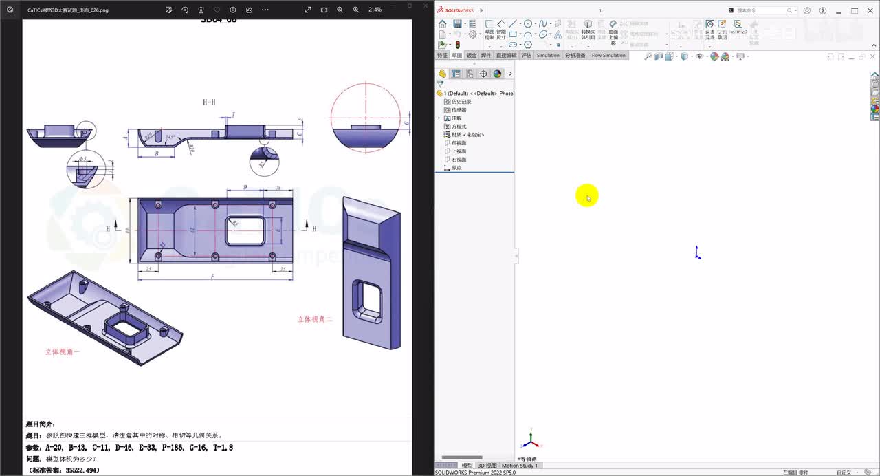Open the Line tool dropdown arrow
This screenshot has width=880, height=476.
pyautogui.click(x=520, y=23)
